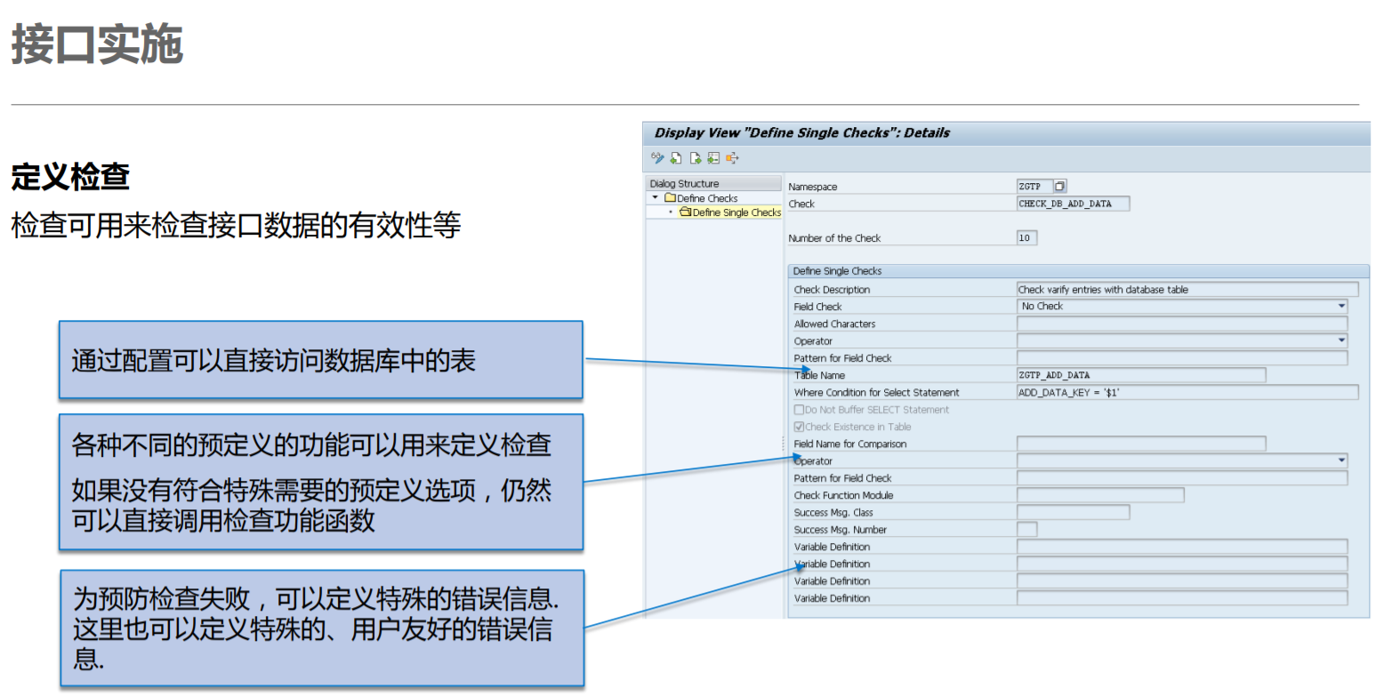Open the Field Check dropdown
The width and height of the screenshot is (1384, 696).
tap(1341, 306)
